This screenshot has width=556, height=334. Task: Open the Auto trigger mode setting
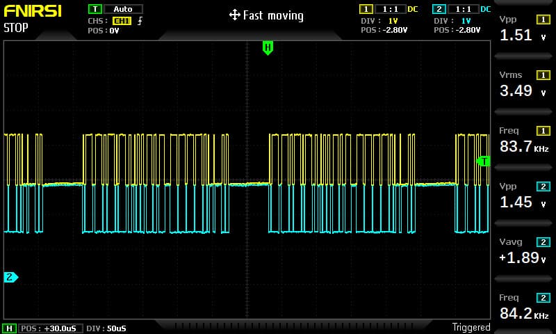pyautogui.click(x=123, y=9)
